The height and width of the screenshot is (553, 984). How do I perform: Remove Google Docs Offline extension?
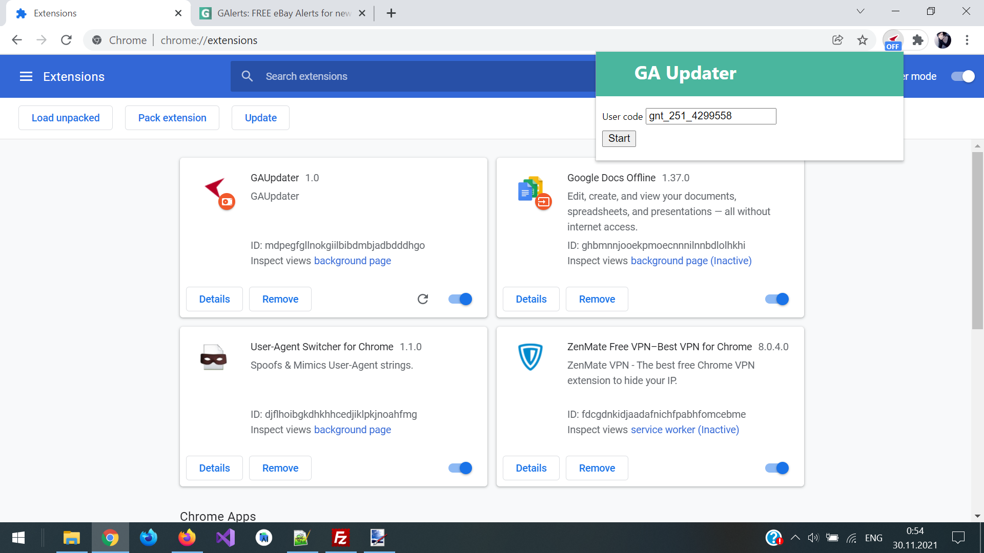pos(597,299)
